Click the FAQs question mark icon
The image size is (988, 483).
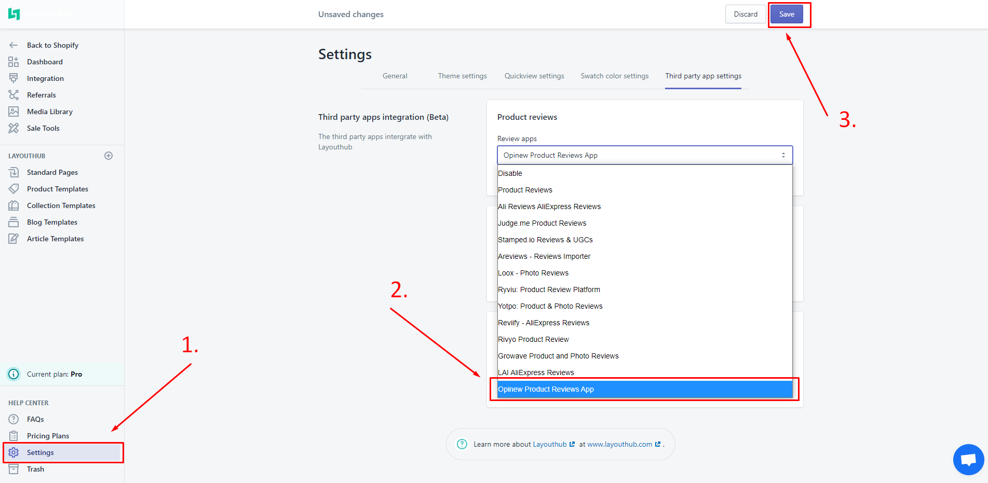click(13, 419)
